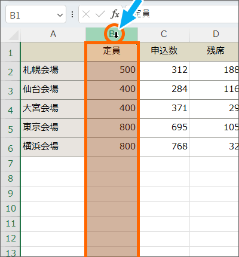Image resolution: width=239 pixels, height=257 pixels.
Task: Select row 5 header
Action: pyautogui.click(x=10, y=128)
